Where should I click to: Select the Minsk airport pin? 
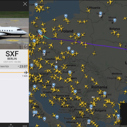point(115,20)
